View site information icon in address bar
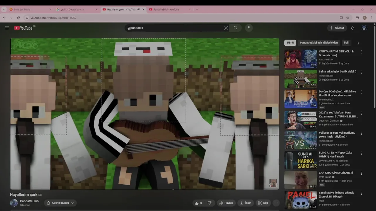The width and height of the screenshot is (376, 211). (27, 18)
